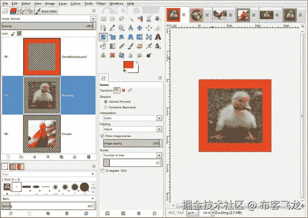Hide the Chicken layer
The height and width of the screenshot is (218, 308).
click(6, 134)
